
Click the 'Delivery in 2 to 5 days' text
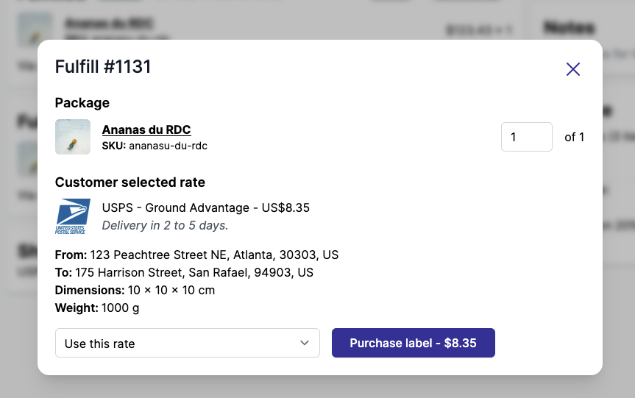165,226
